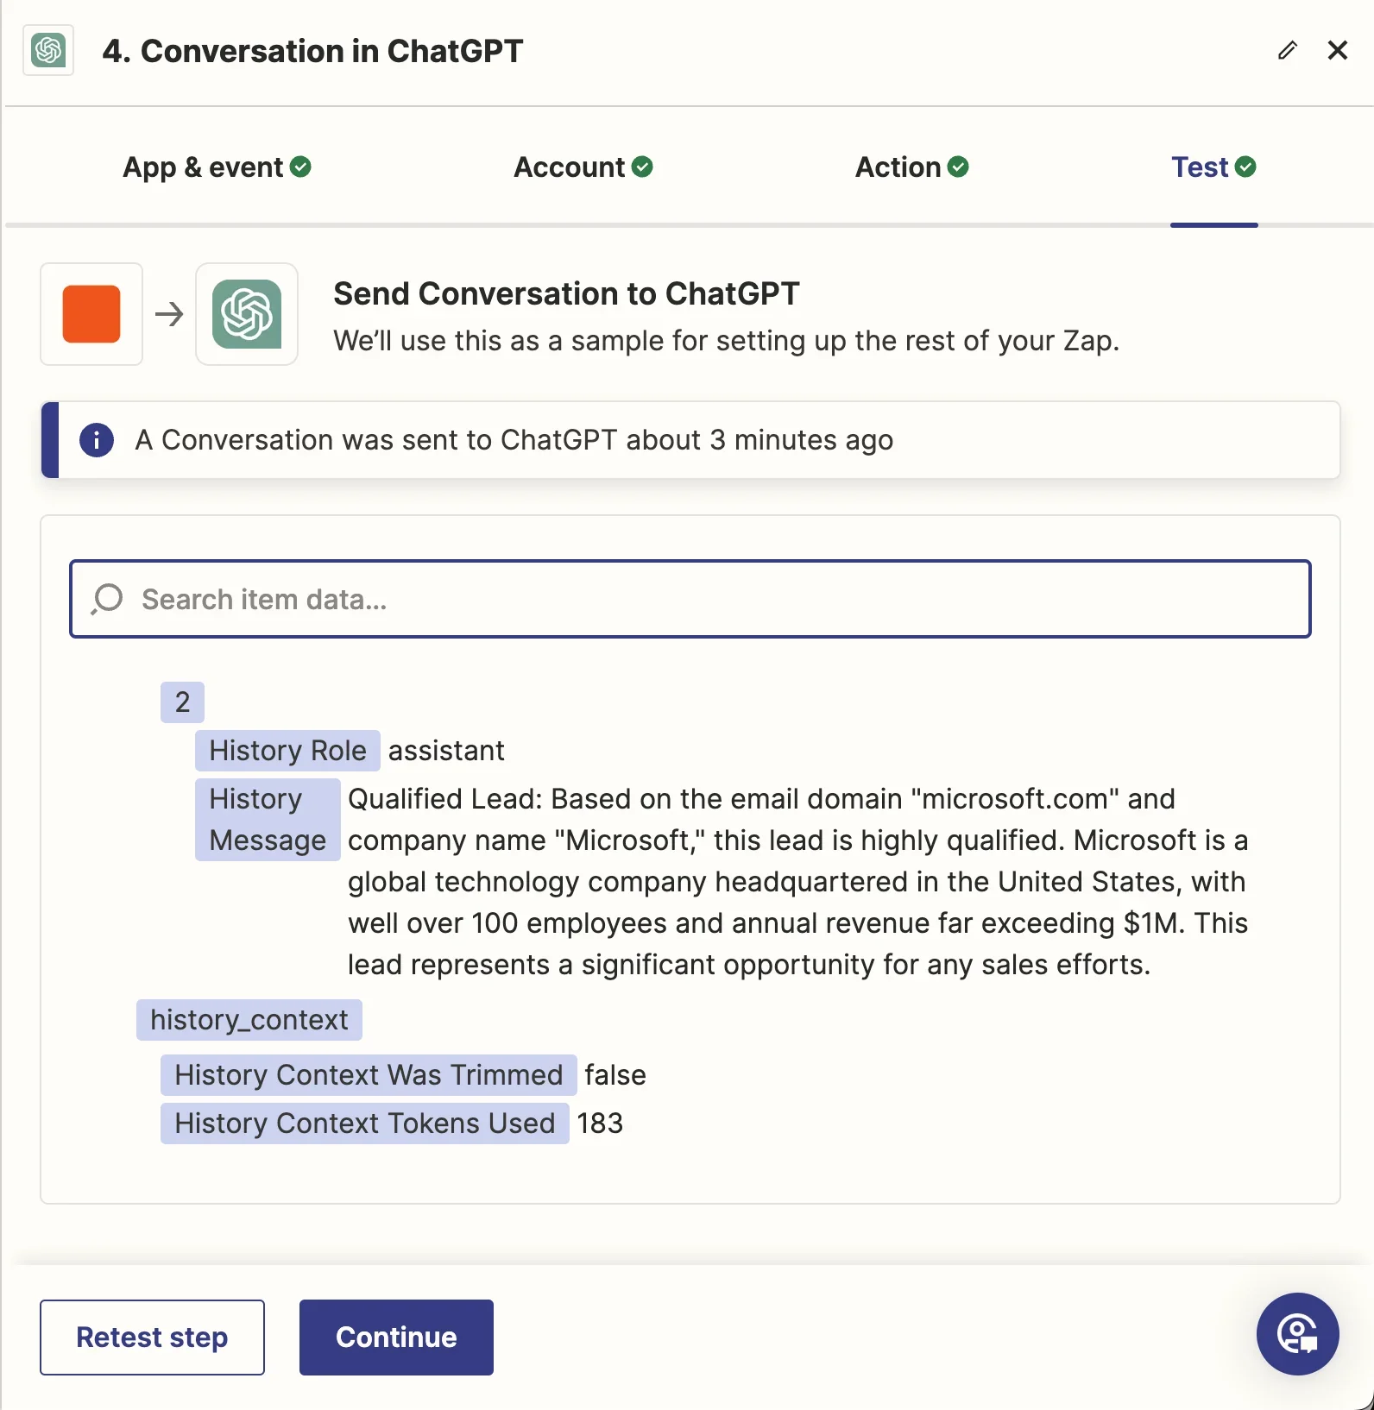Screen dimensions: 1374x1410
Task: Click the orange source app icon
Action: pyautogui.click(x=91, y=314)
